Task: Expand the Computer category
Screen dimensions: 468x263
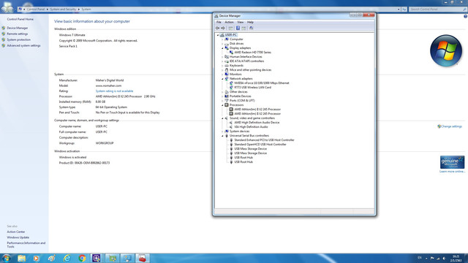Action: point(222,39)
